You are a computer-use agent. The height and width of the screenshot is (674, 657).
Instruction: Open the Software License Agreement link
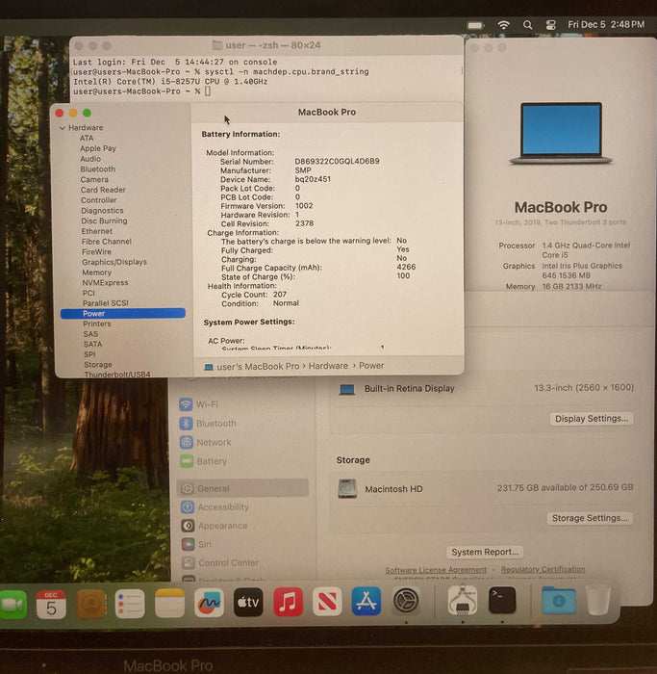tap(436, 570)
